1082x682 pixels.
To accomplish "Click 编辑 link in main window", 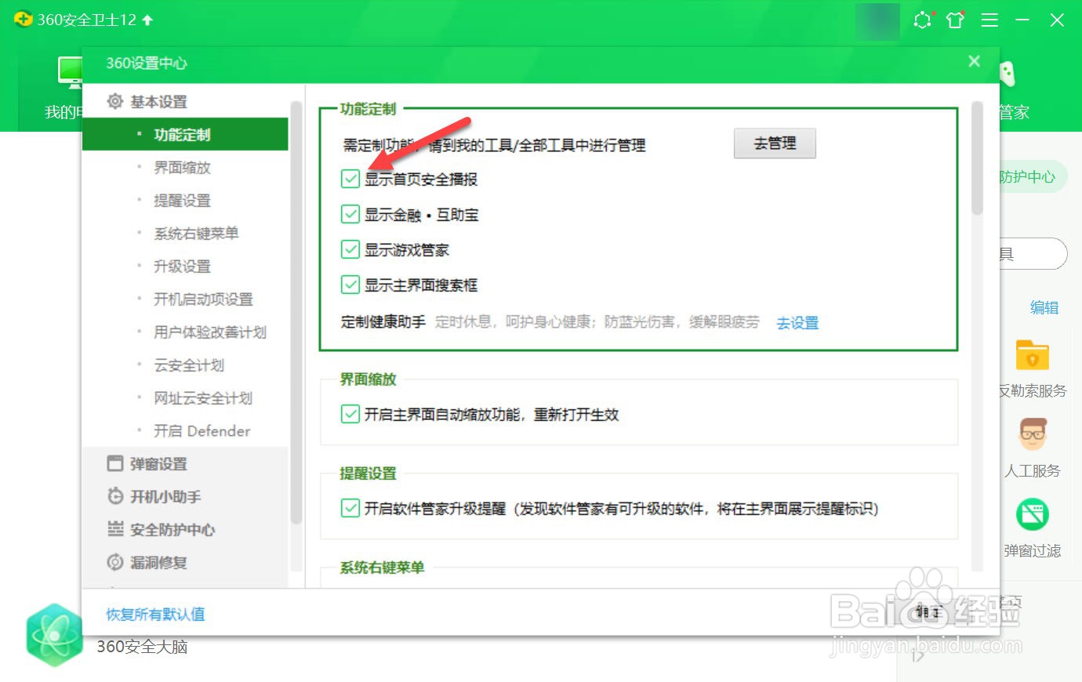I will (1044, 307).
